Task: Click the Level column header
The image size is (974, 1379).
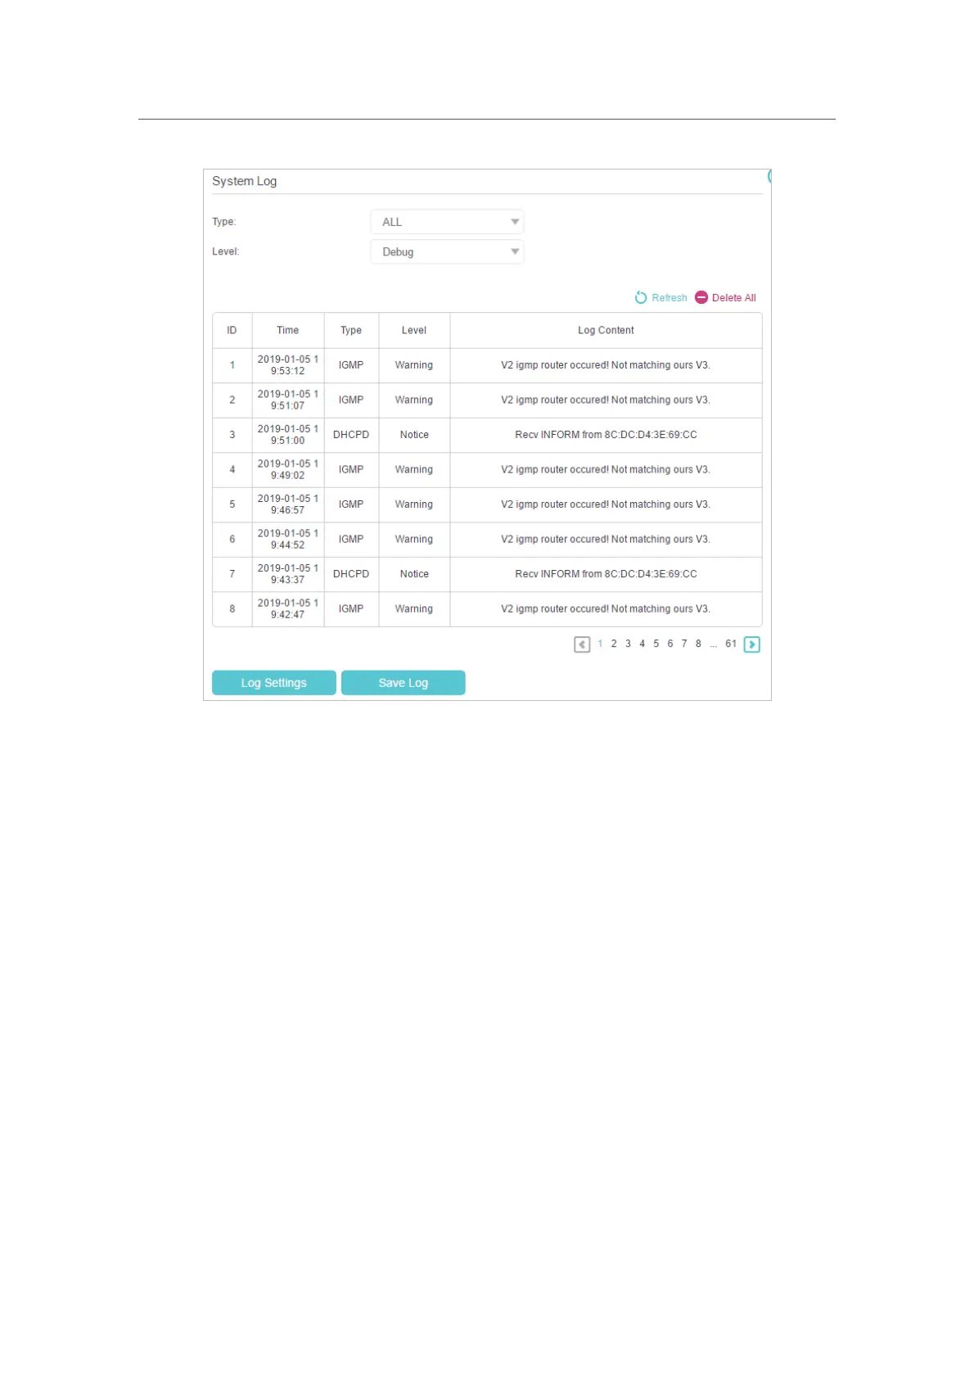Action: (x=414, y=331)
